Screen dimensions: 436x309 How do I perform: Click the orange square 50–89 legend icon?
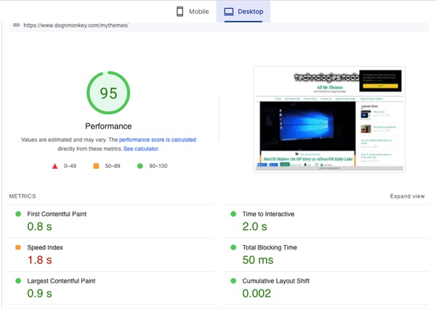coord(96,166)
